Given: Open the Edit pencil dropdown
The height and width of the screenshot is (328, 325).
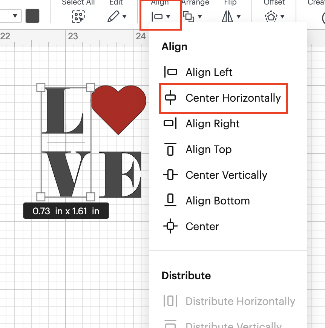Looking at the screenshot, I should point(117,17).
